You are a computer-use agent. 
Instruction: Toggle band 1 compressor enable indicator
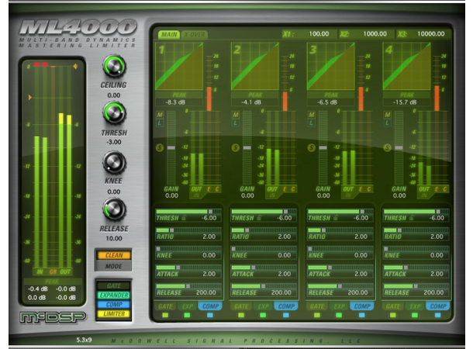tap(210, 315)
